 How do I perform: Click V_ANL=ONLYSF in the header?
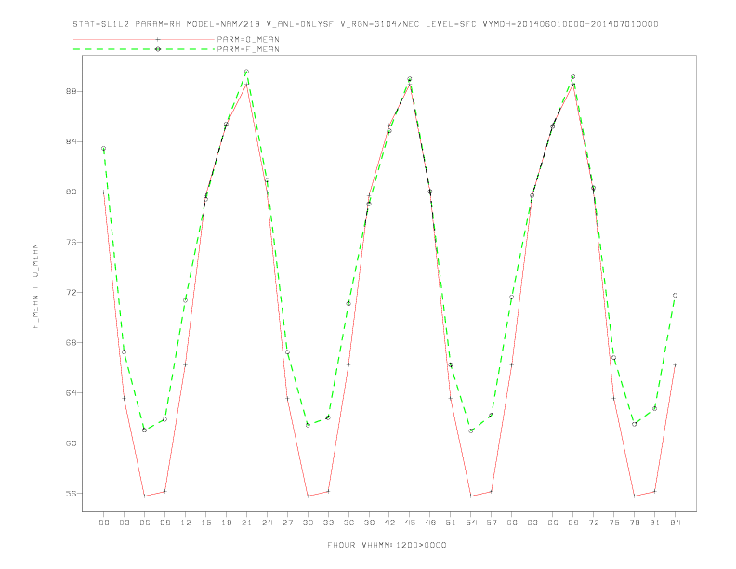click(299, 24)
